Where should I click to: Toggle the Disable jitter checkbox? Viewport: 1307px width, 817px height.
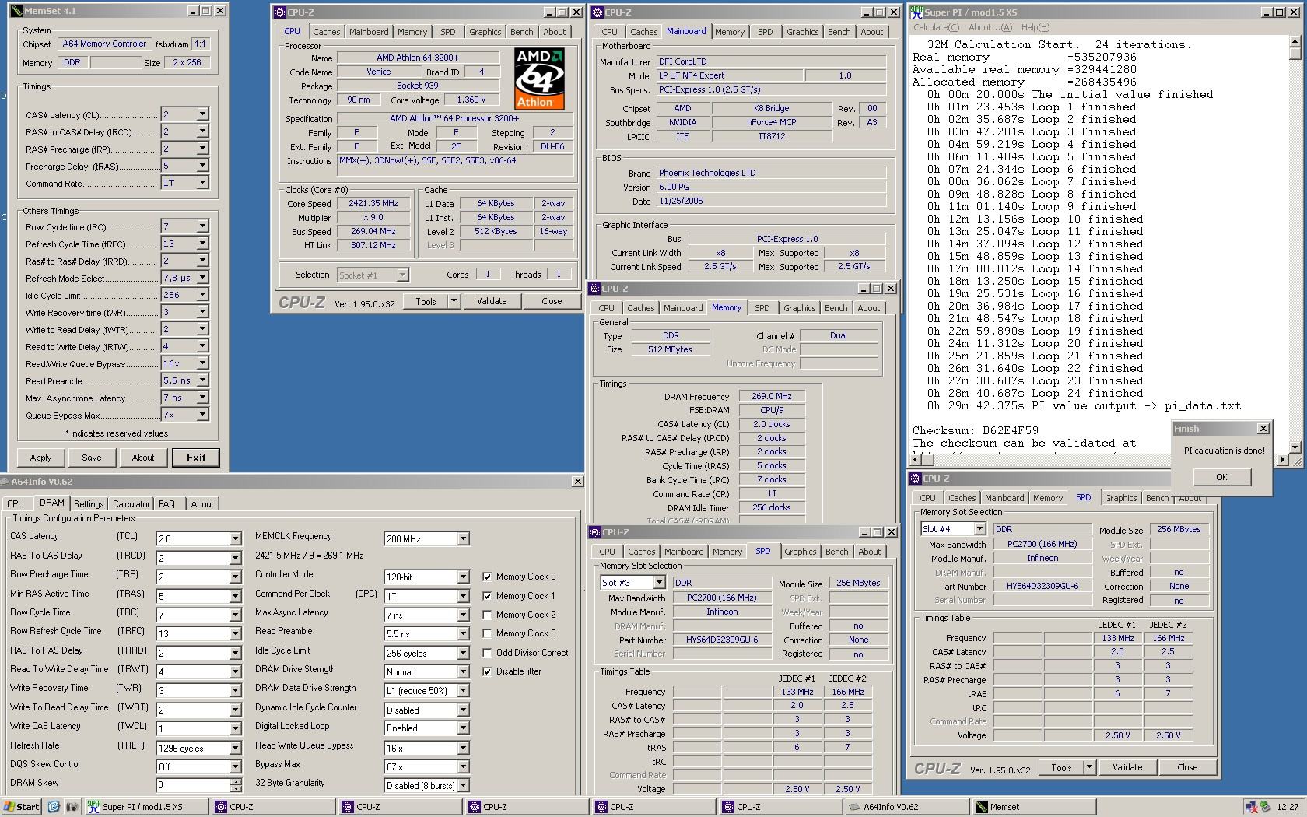[x=487, y=671]
